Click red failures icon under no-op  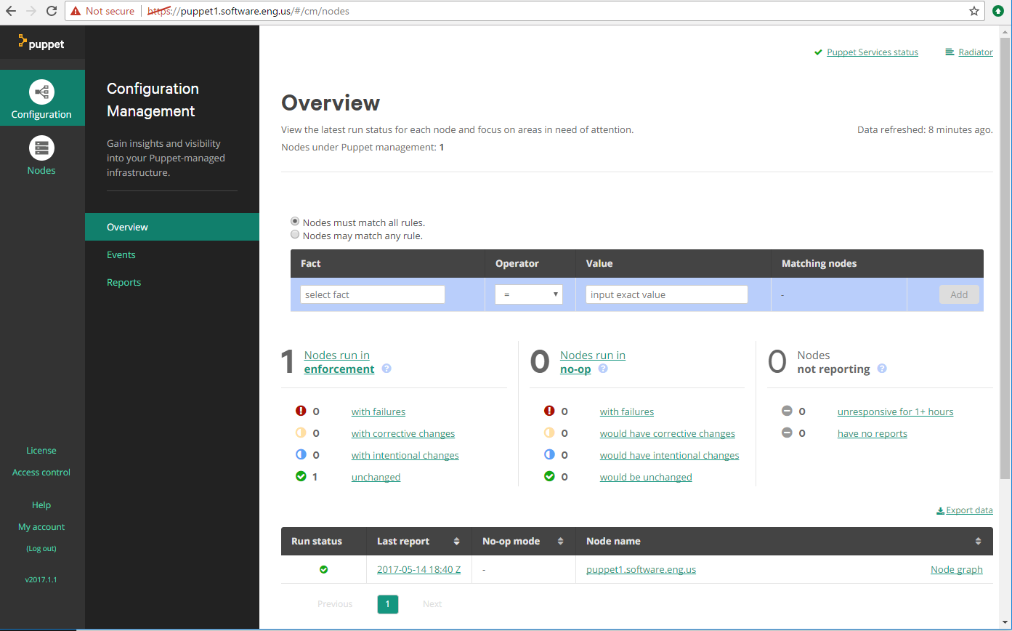pyautogui.click(x=549, y=411)
